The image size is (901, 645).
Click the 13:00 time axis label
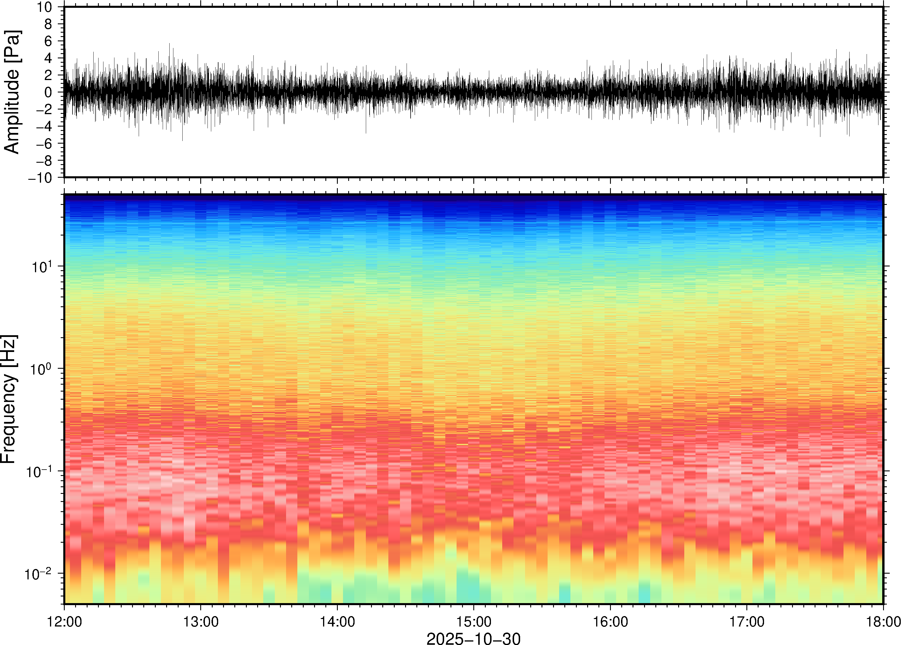point(201,622)
